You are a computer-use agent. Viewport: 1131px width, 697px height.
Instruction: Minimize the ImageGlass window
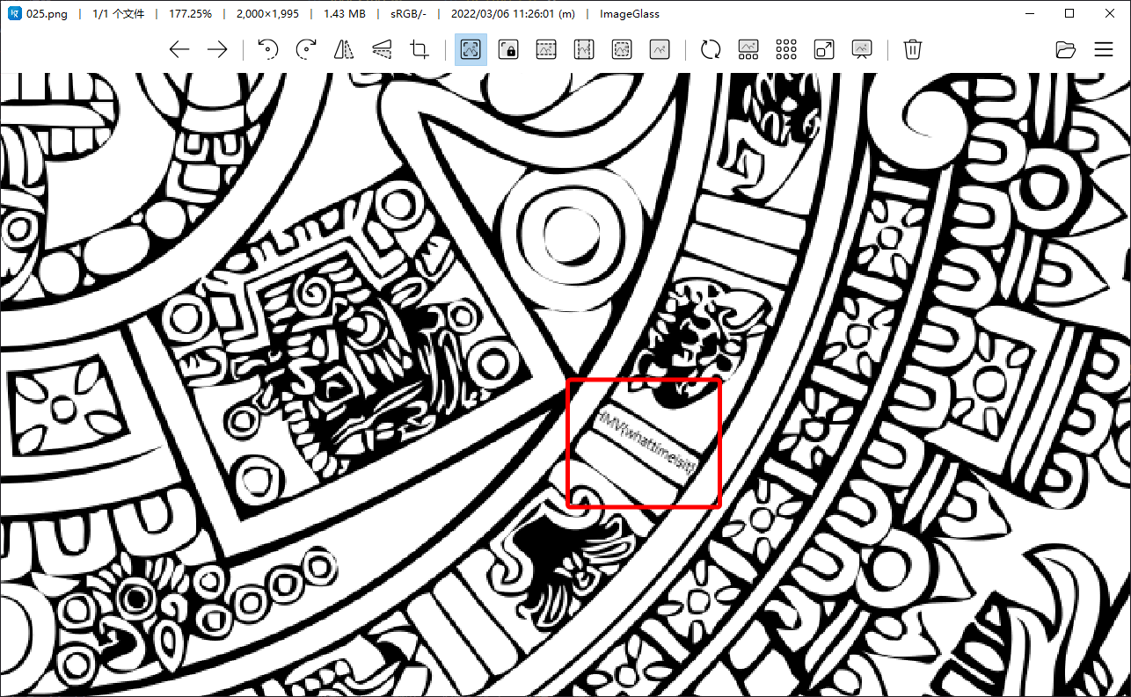[x=1030, y=13]
